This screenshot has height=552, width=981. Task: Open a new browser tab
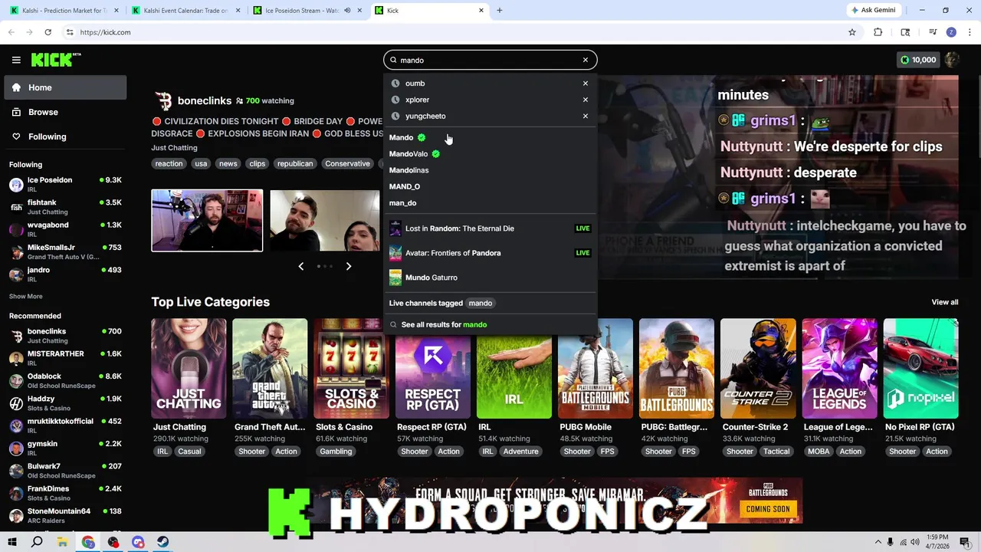(500, 11)
